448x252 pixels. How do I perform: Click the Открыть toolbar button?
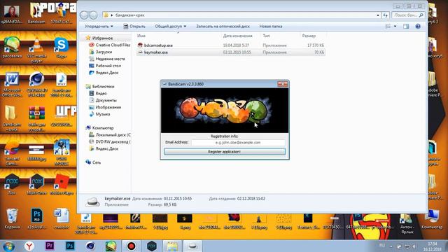[134, 27]
